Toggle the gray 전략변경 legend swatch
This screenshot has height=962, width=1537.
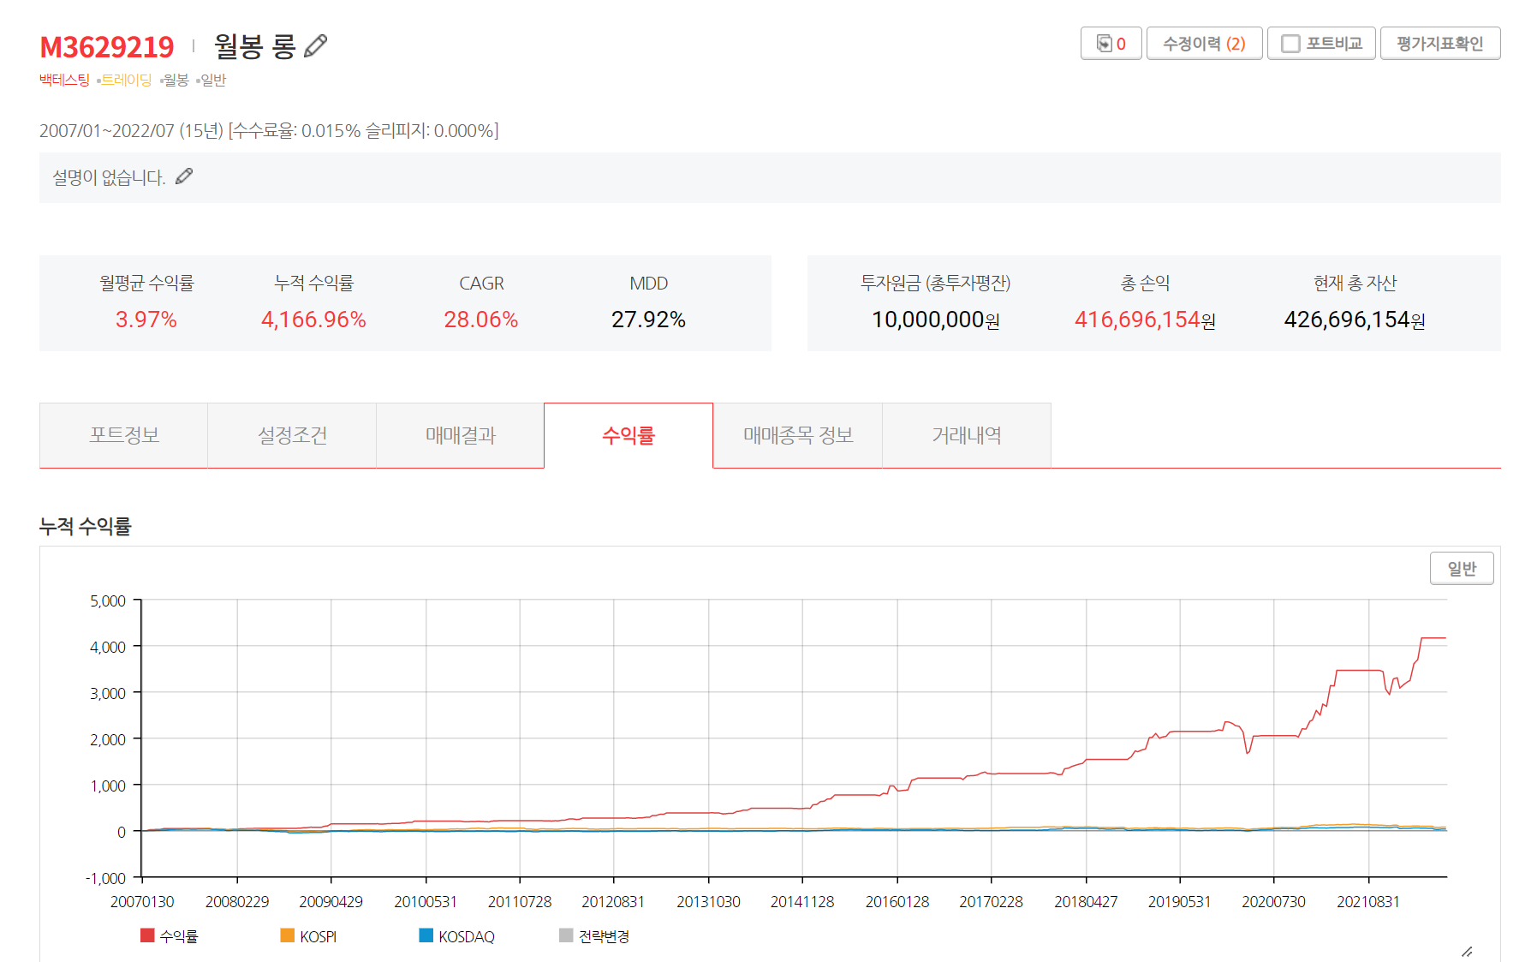point(566,935)
